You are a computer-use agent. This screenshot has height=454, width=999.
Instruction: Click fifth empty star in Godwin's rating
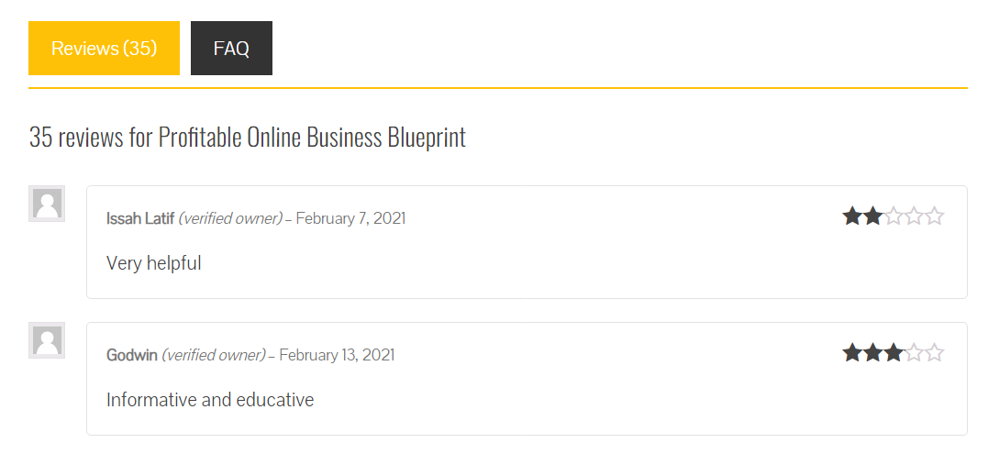(935, 353)
